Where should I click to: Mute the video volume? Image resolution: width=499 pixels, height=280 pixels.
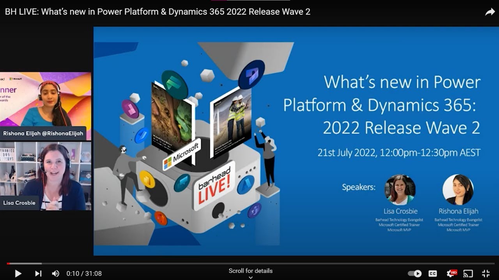pyautogui.click(x=56, y=273)
